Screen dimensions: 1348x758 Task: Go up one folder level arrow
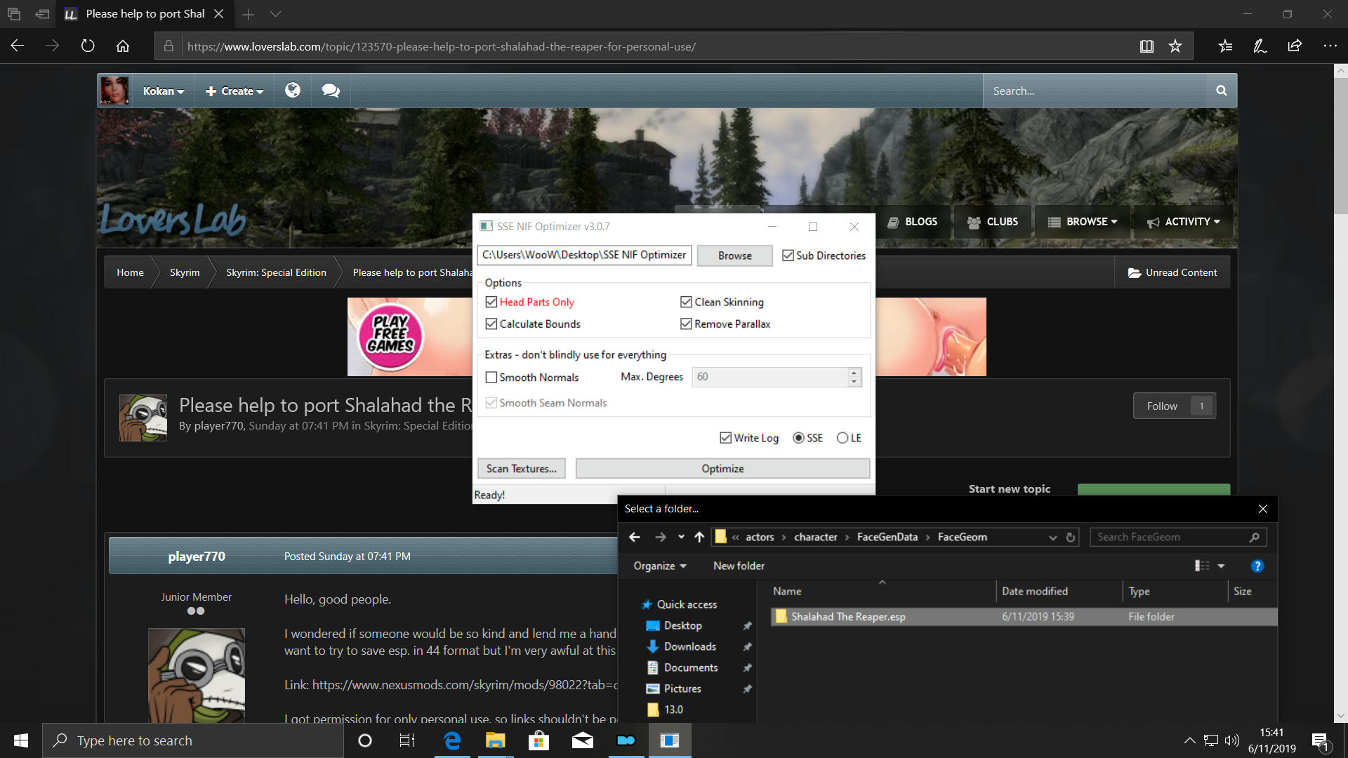pyautogui.click(x=699, y=537)
